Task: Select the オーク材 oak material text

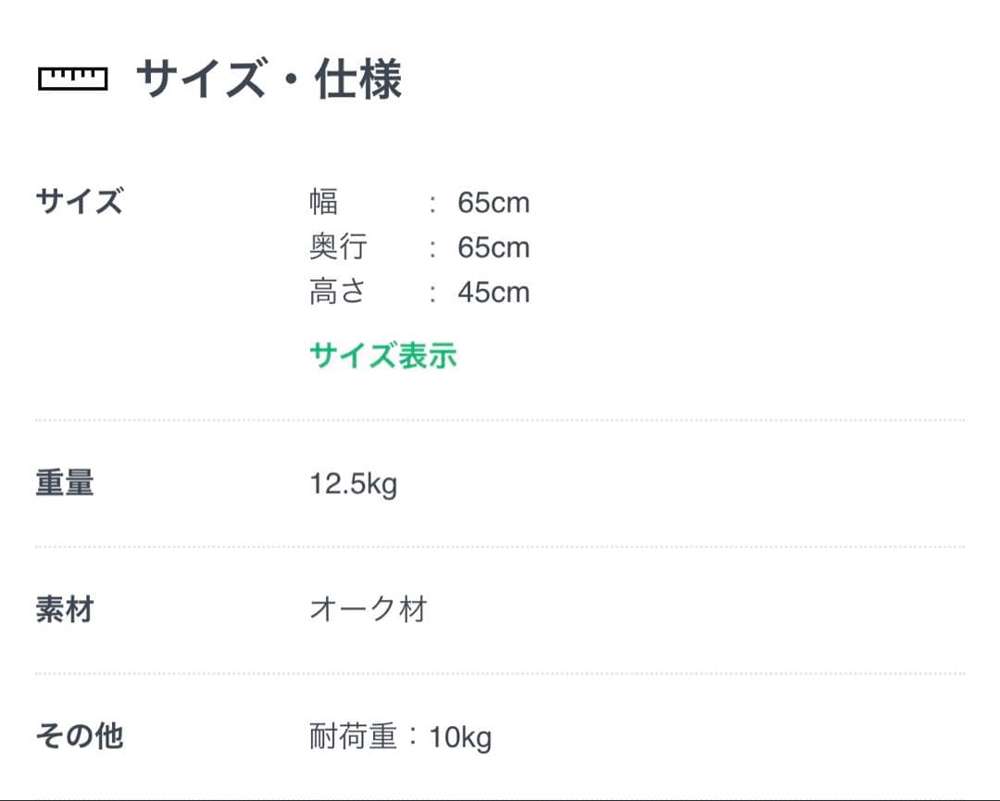Action: click(366, 608)
